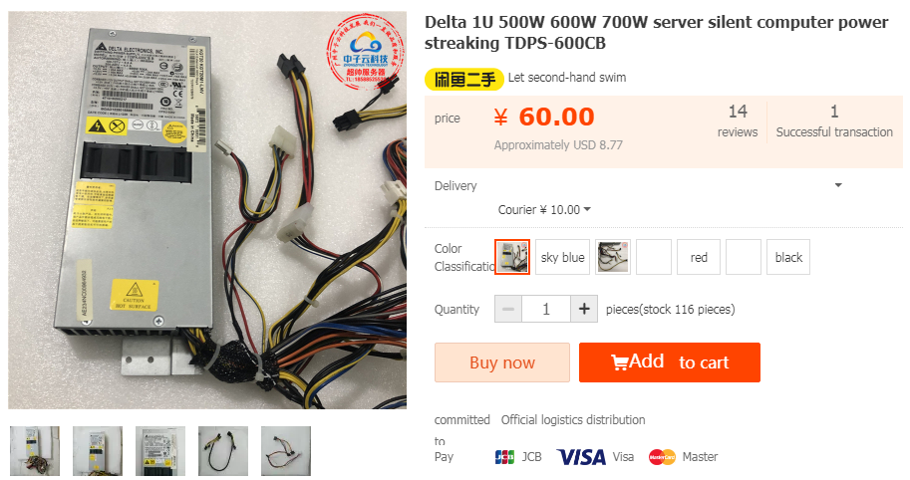
Task: Expand the Delivery dropdown arrow
Action: pos(838,185)
